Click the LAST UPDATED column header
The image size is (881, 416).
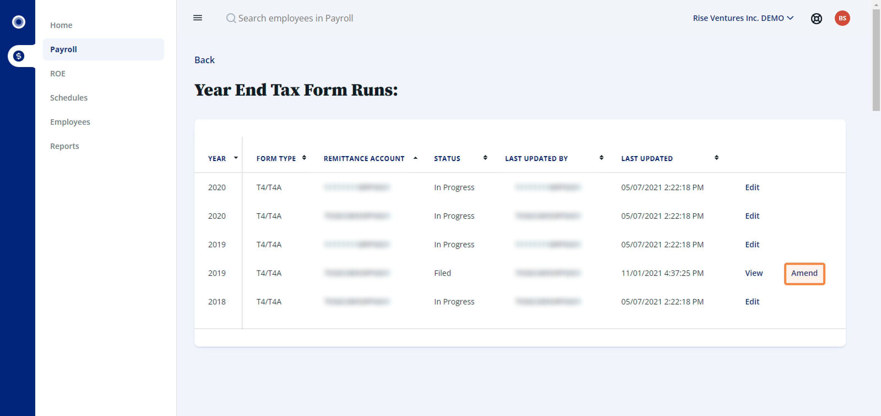647,159
